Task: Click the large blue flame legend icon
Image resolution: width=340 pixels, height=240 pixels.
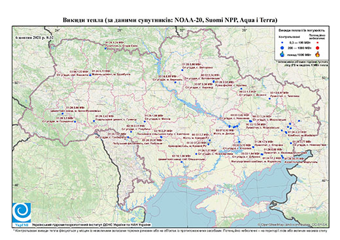Action: point(282,54)
